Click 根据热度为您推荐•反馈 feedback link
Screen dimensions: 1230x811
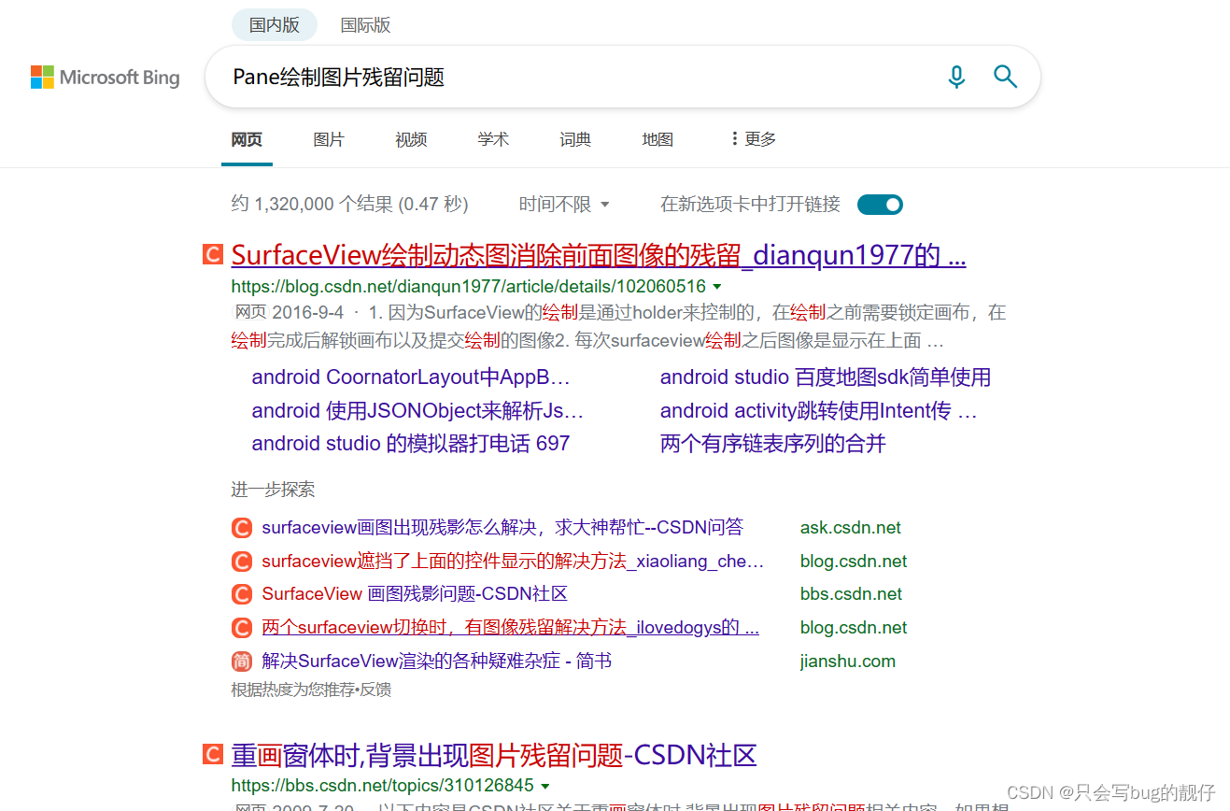coord(311,690)
